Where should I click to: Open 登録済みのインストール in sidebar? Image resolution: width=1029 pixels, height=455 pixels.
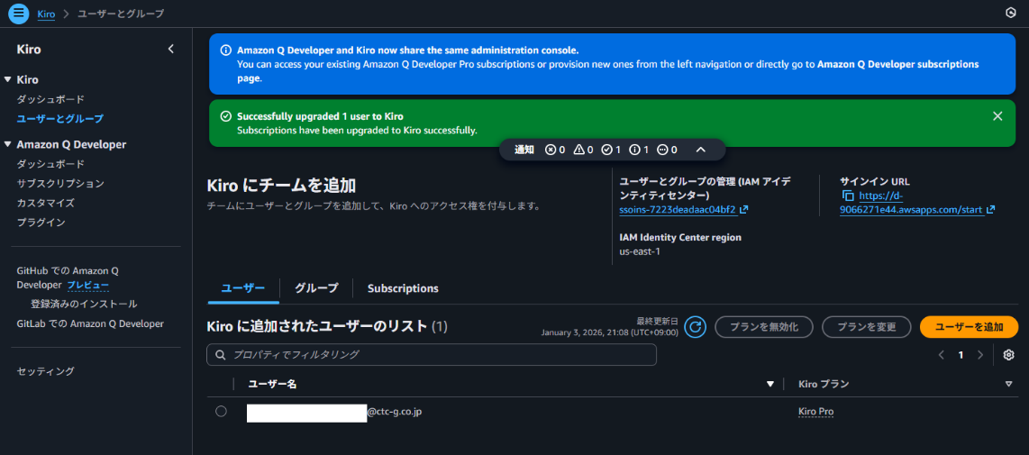84,304
